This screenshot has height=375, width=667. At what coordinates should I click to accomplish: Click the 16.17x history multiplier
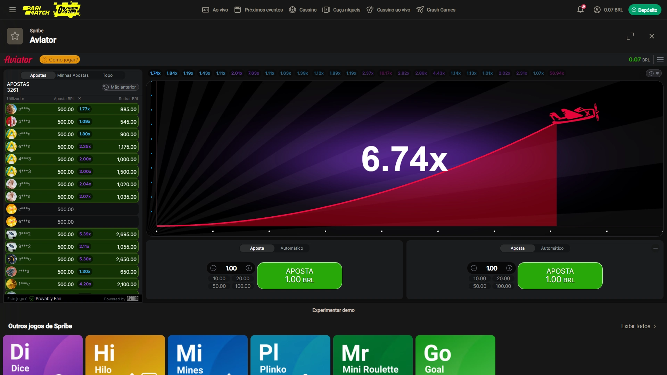tap(386, 73)
